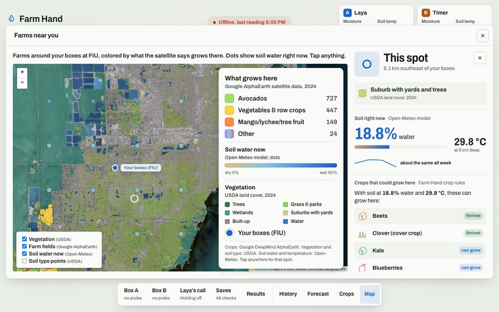Click the Offline, last reading 6:05 PM status
Screen dimensions: 499x312
249,22
